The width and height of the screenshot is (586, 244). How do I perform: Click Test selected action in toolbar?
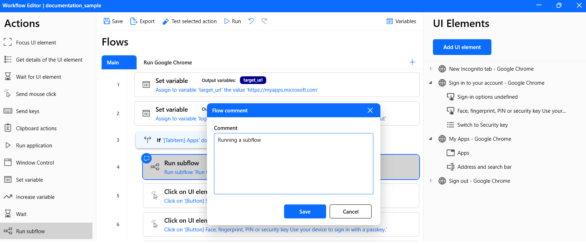click(x=189, y=21)
